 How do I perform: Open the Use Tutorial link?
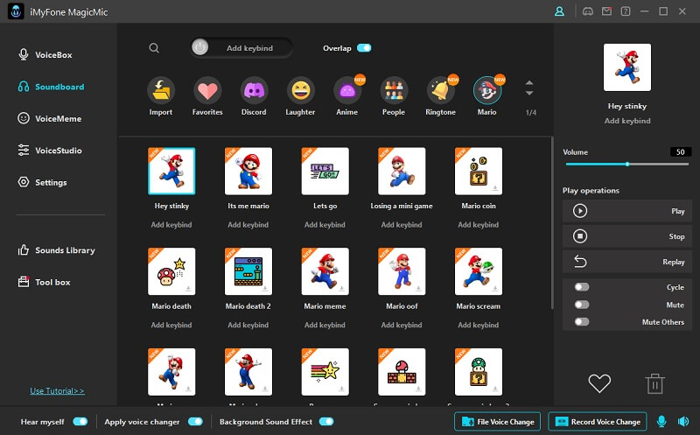pos(57,390)
